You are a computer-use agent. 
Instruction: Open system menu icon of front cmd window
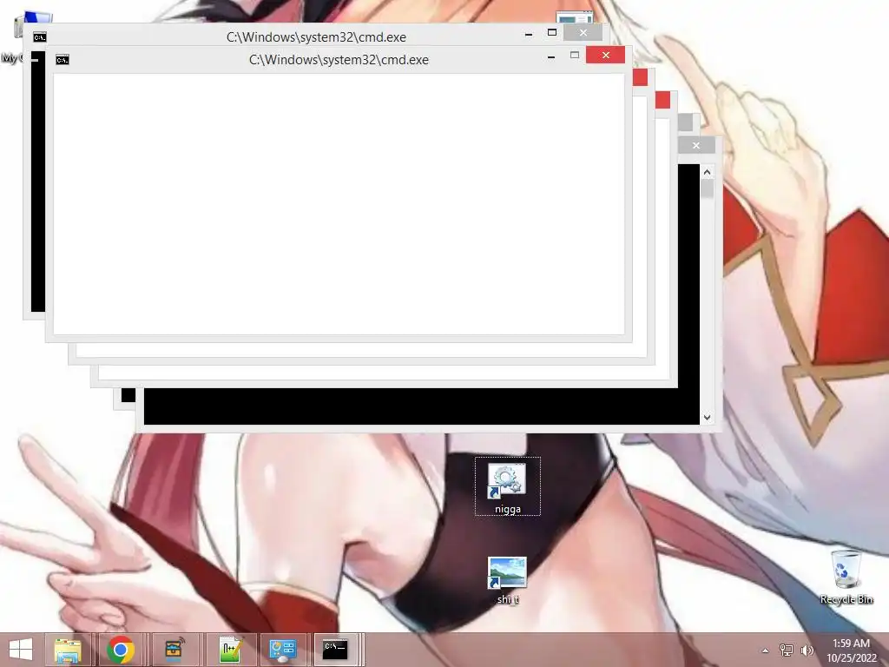[x=63, y=60]
